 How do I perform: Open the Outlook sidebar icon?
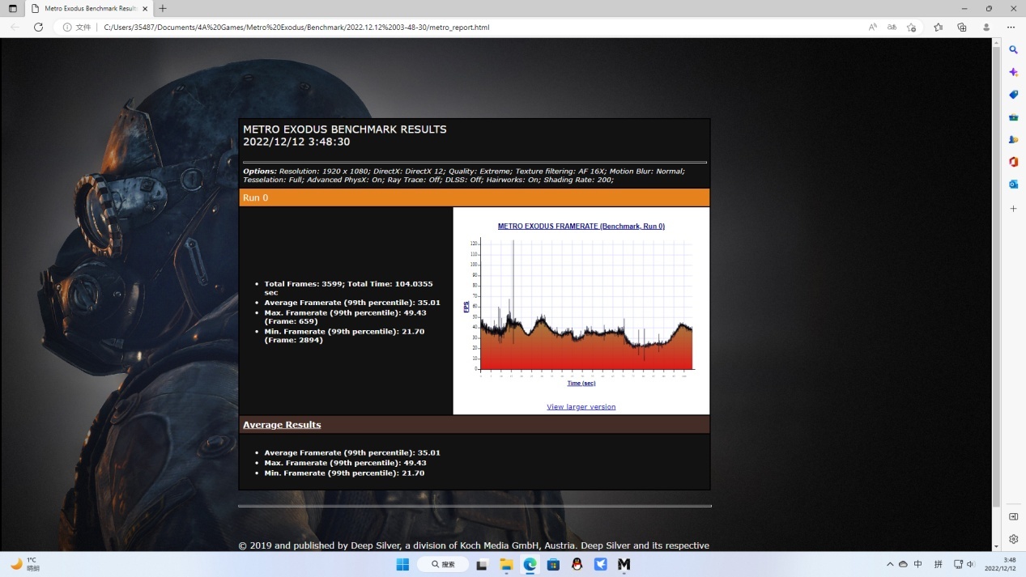[1013, 185]
